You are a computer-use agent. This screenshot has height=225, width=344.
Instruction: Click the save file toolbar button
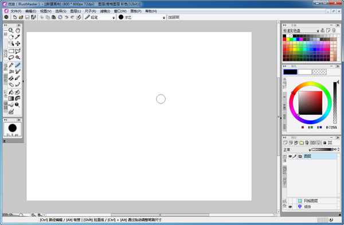point(27,17)
